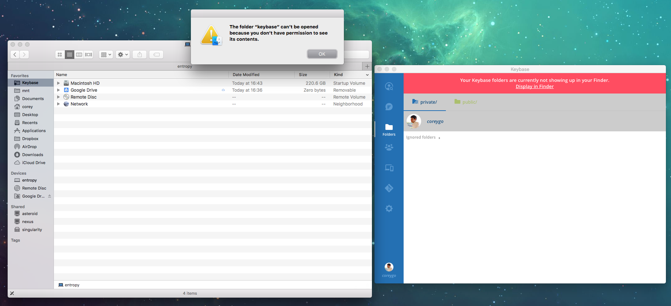Sort by the Kind column header
Screen dimensions: 671x306
point(351,75)
